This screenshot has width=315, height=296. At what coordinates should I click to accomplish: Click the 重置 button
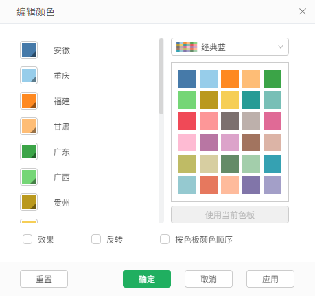click(x=44, y=279)
